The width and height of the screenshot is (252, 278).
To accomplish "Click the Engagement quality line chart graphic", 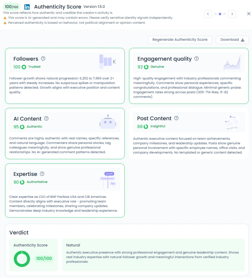I will pos(232,62).
